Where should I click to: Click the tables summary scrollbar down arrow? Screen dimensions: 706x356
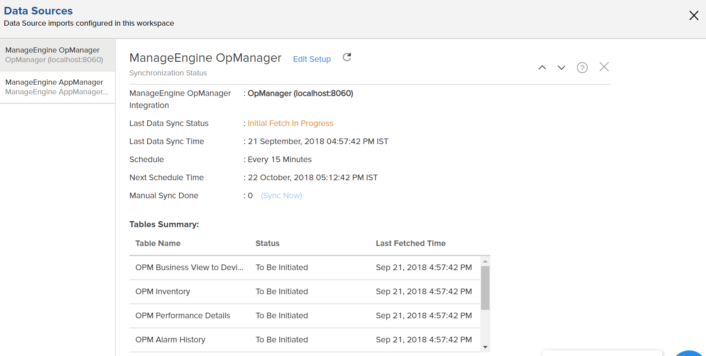click(x=485, y=347)
